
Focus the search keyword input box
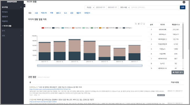pyautogui.click(x=154, y=7)
